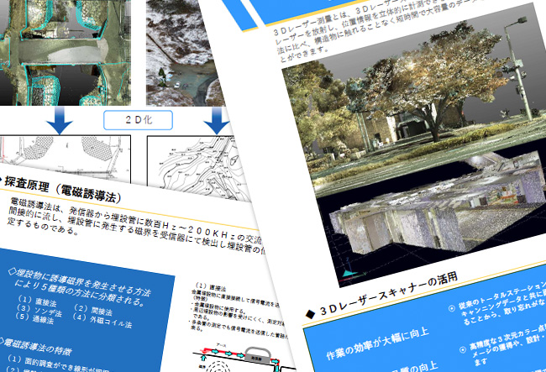Image resolution: width=546 pixels, height=372 pixels.
Task: Open the 3D laser scan tree image
Action: pos(414,101)
